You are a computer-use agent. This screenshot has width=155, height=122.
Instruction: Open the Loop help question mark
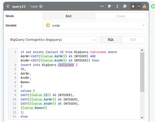(41, 7)
